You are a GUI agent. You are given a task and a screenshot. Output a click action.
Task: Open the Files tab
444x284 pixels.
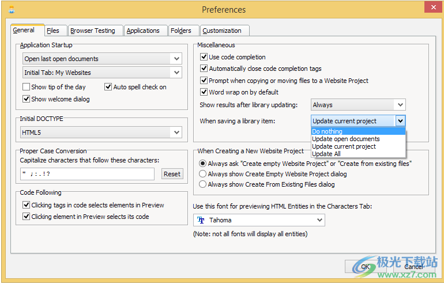56,31
